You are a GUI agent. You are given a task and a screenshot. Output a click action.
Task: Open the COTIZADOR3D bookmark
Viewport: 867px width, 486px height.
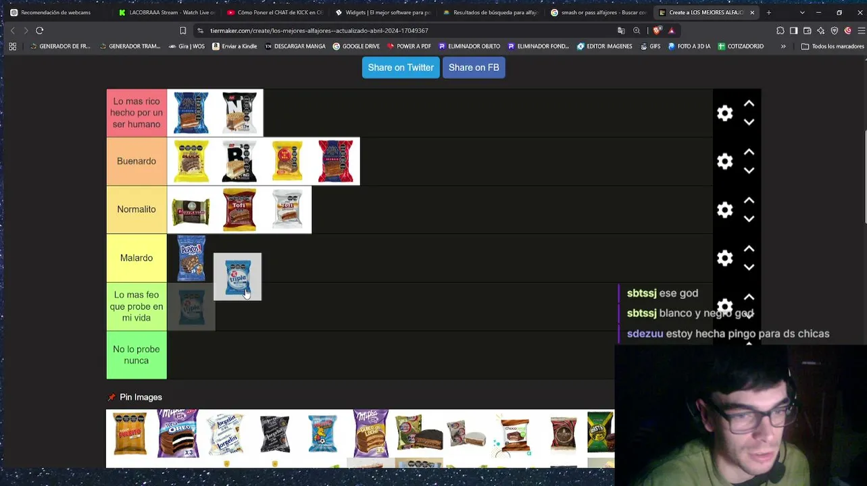tap(741, 47)
